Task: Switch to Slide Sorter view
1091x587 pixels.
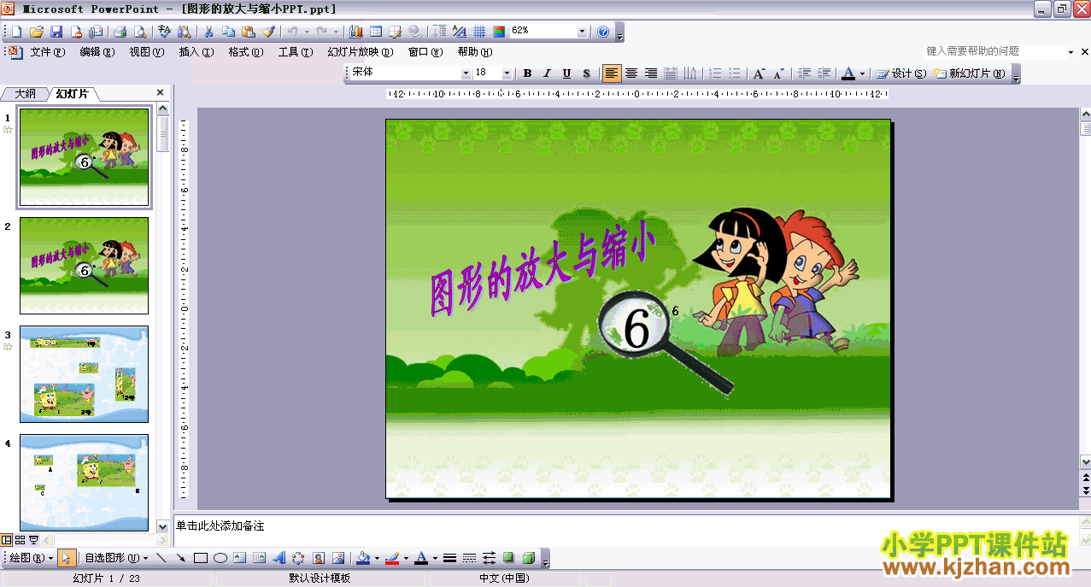Action: point(20,540)
